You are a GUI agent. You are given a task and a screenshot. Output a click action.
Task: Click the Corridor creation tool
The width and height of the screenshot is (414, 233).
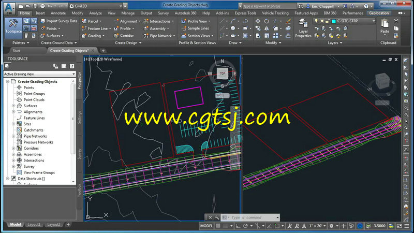pos(124,35)
